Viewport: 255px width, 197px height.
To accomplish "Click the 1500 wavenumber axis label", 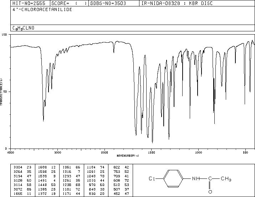I will click(x=152, y=152).
